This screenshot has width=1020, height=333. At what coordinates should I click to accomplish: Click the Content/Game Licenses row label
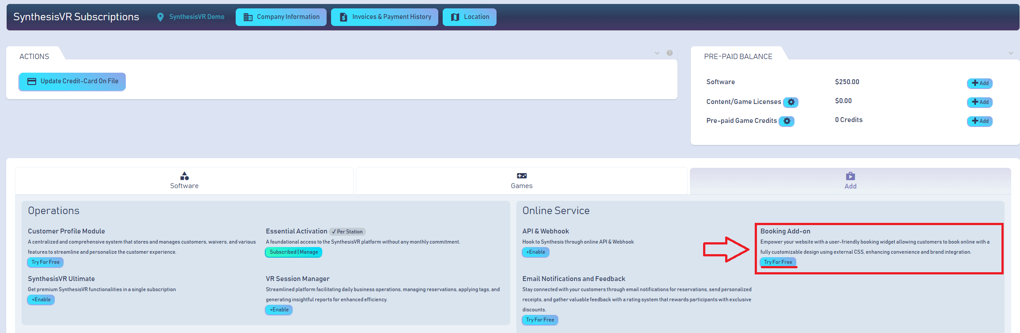744,102
